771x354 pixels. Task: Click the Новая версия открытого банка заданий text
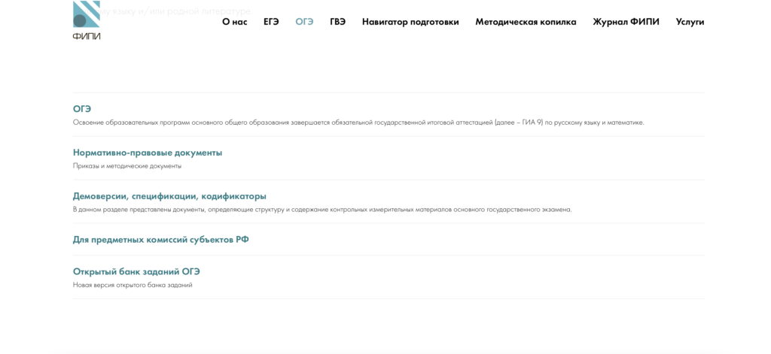coord(133,285)
